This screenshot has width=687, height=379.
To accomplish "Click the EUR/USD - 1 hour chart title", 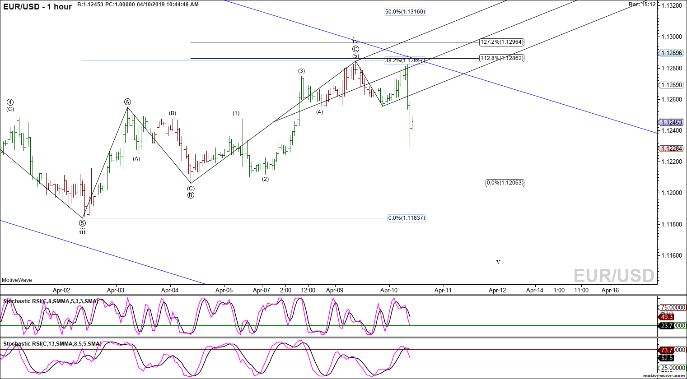I will (x=37, y=7).
